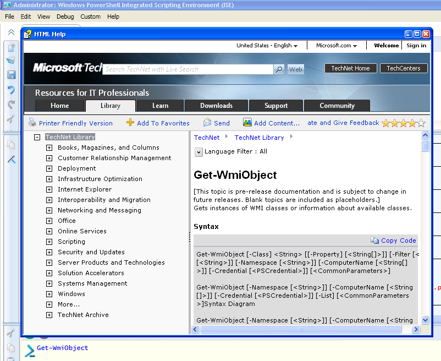This screenshot has width=441, height=361.
Task: Expand the Scripting tree node
Action: point(49,242)
